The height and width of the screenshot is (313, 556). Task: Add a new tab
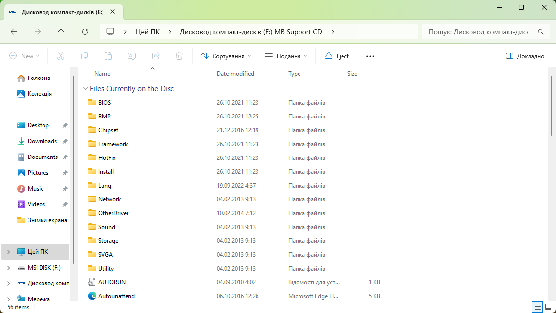[134, 12]
